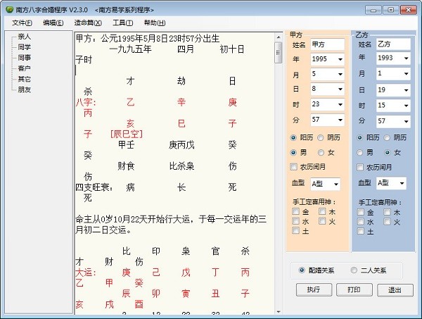This screenshot has height=319, width=422.
Task: Click the scroll-up arrow of results pane
Action: [279, 37]
